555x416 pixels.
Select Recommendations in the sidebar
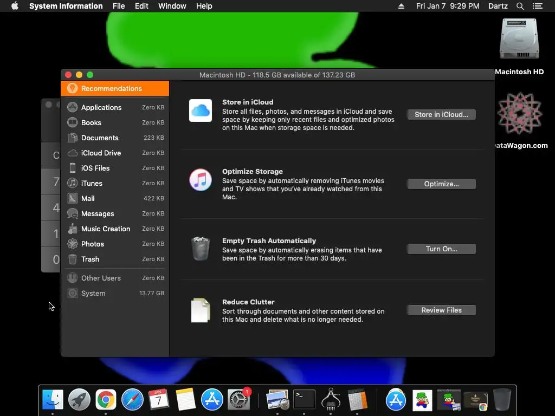pos(115,88)
